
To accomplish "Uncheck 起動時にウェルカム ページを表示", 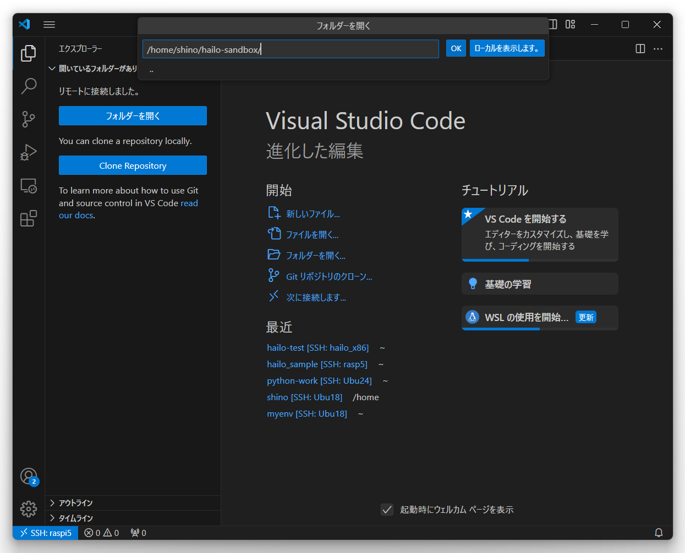I will [x=387, y=510].
